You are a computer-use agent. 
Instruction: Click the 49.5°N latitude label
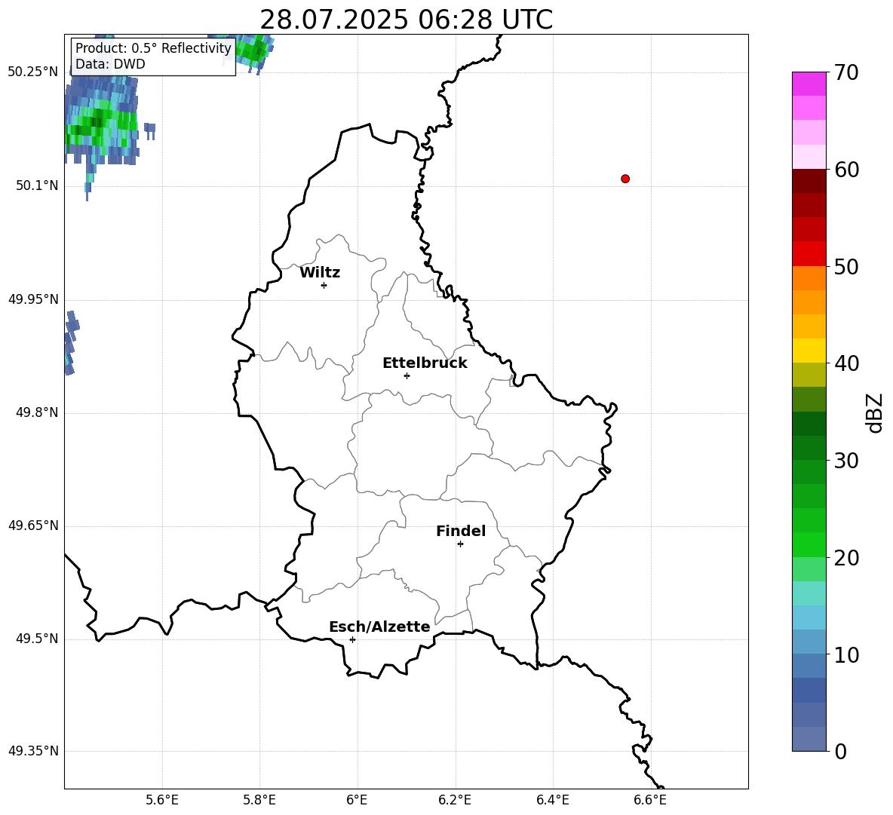pyautogui.click(x=37, y=639)
